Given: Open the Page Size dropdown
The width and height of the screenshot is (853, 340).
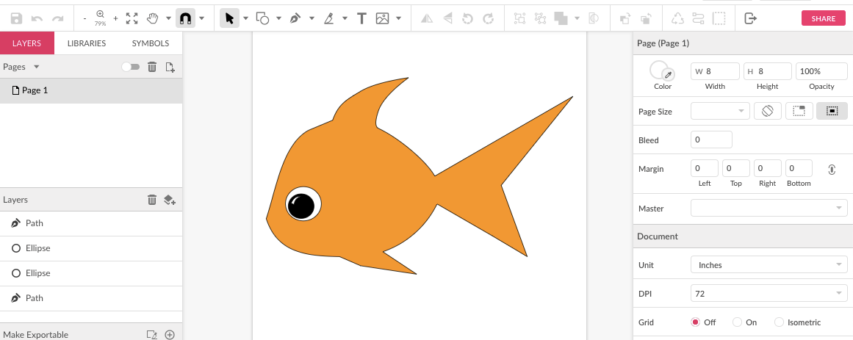Looking at the screenshot, I should pos(719,111).
